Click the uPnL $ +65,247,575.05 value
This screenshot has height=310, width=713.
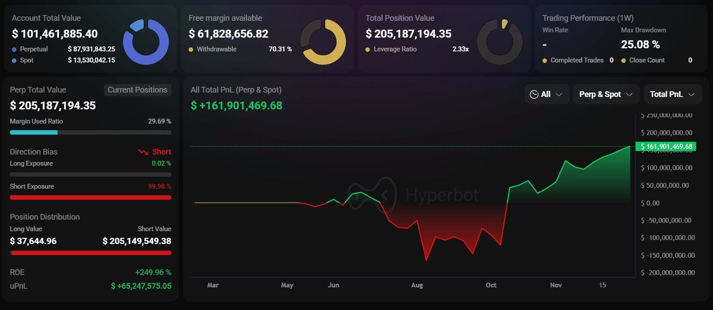[x=141, y=286]
